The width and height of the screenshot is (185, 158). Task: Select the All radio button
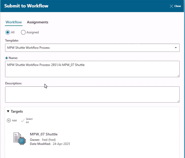pyautogui.click(x=8, y=32)
